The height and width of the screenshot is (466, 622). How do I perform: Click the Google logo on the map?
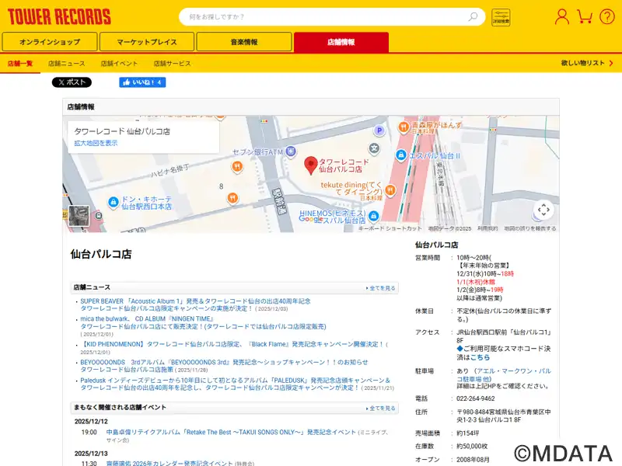[x=310, y=219]
